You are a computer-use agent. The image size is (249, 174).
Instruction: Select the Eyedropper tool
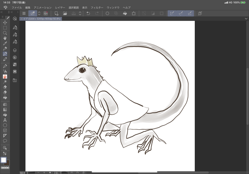pos(5,43)
